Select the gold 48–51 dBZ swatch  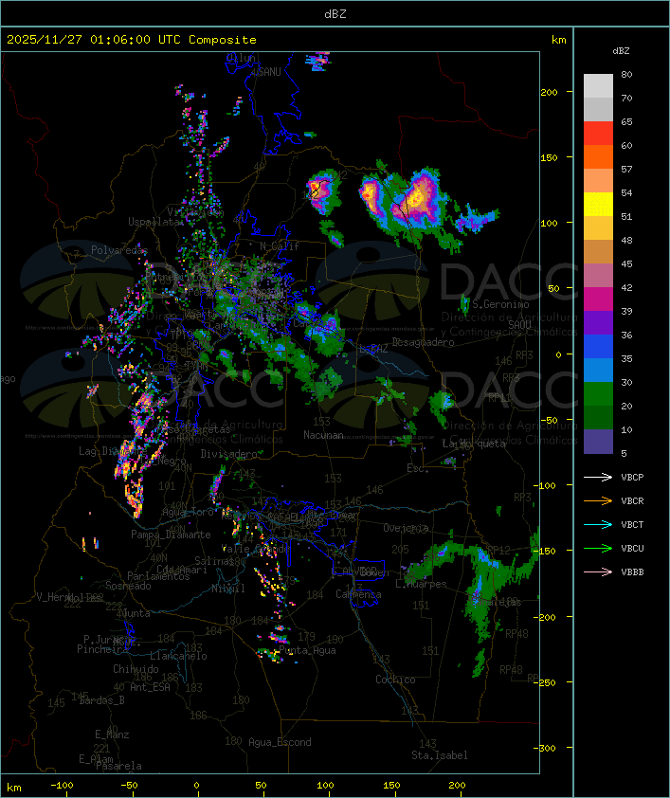click(x=598, y=228)
